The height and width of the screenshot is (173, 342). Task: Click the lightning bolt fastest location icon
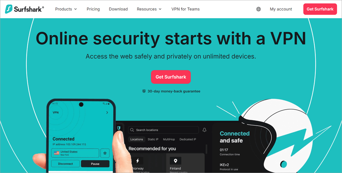(137, 161)
